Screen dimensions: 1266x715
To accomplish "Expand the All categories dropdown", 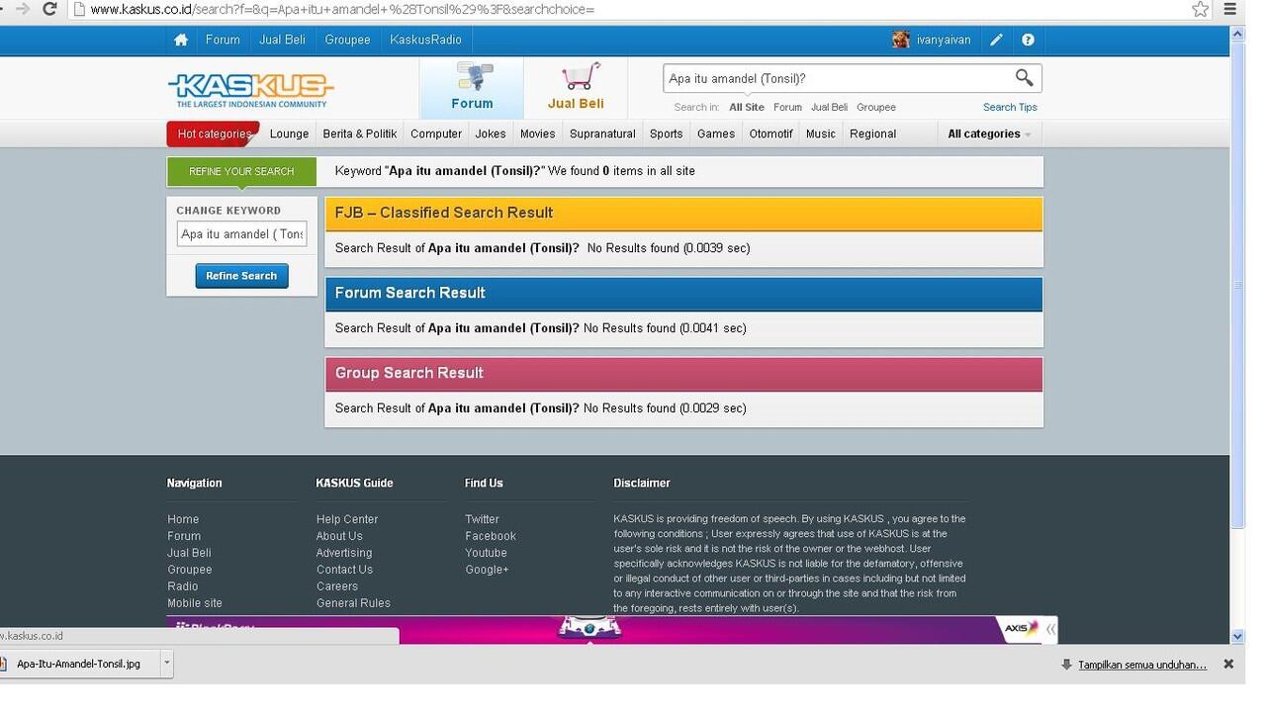I will [989, 134].
